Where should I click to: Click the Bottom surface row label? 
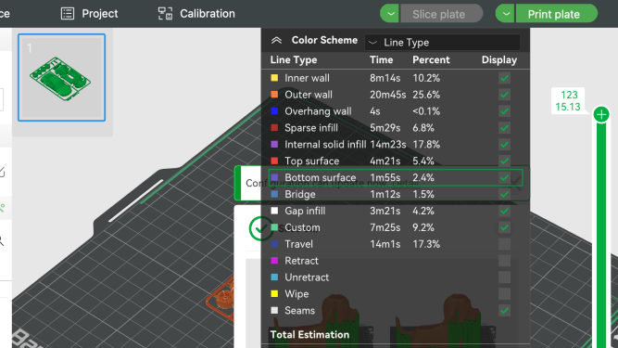click(x=321, y=178)
